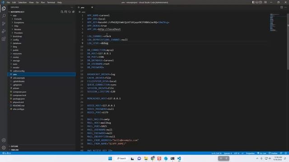Viewport: 289px width, 162px height.
Task: Open Explorer views and more actions menu
Action: 72,7
